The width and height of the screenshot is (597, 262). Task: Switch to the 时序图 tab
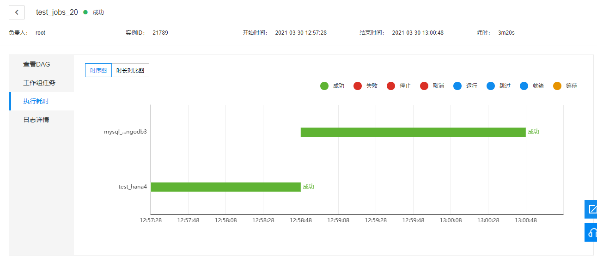coord(98,70)
